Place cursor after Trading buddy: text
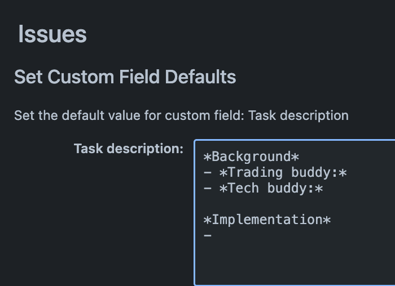395x286 pixels. click(x=348, y=173)
